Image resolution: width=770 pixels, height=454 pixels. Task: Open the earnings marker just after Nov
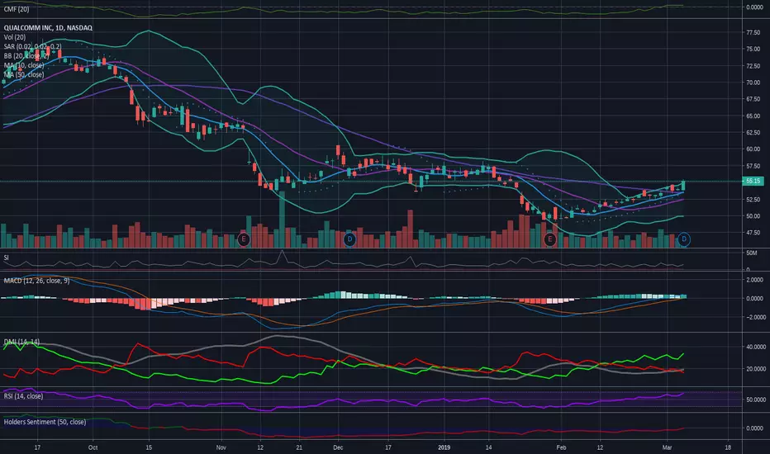point(244,239)
